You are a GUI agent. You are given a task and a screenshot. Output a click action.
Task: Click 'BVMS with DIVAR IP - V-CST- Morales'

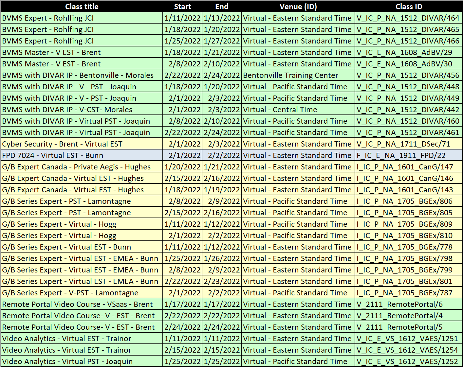click(82, 110)
